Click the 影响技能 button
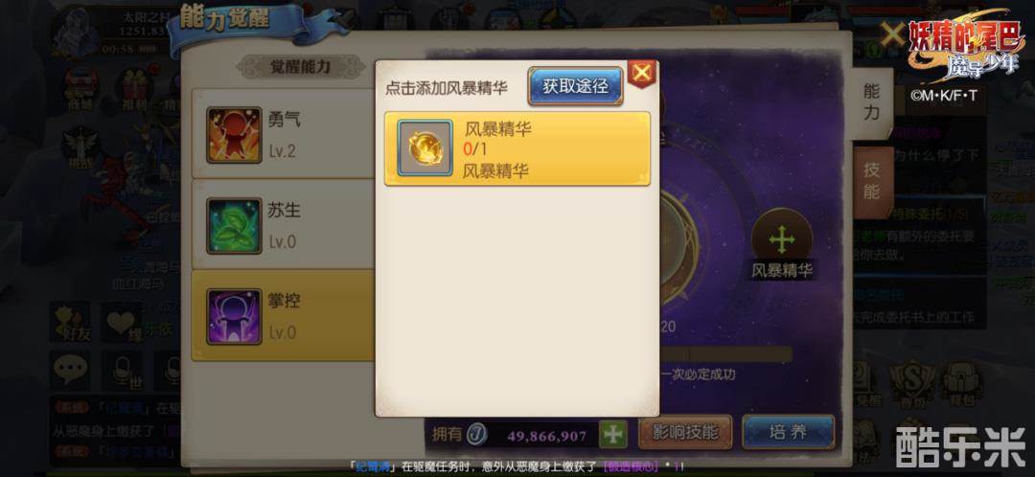This screenshot has width=1035, height=477. (684, 433)
